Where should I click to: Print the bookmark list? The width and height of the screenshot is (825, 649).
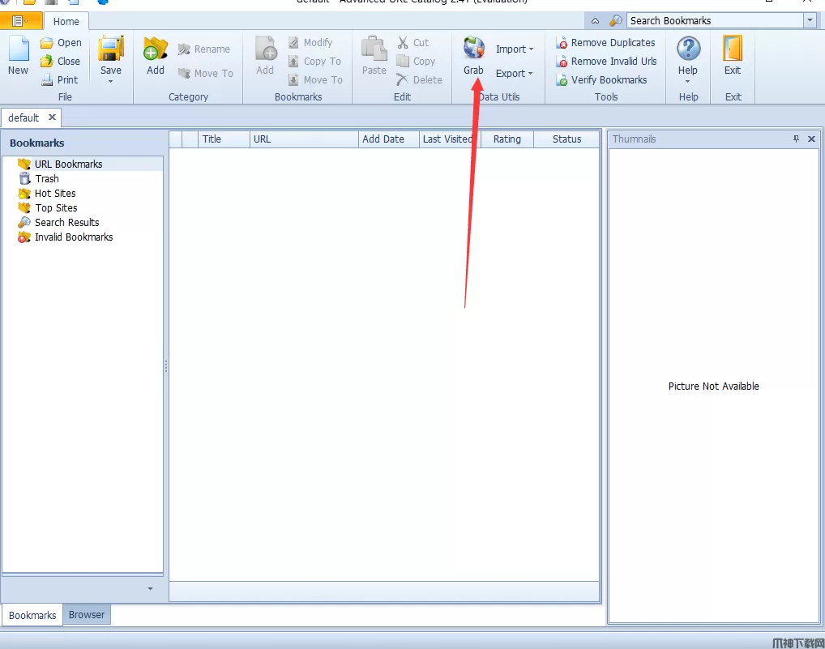[x=59, y=79]
